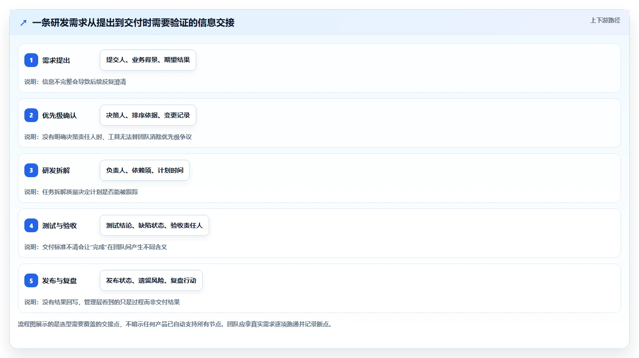Click the note 信息不完整会导致后续反复澄清
The height and width of the screenshot is (358, 639).
[75, 82]
